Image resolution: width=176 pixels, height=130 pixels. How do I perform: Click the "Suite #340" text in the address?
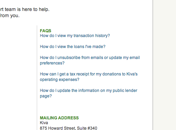87,128
